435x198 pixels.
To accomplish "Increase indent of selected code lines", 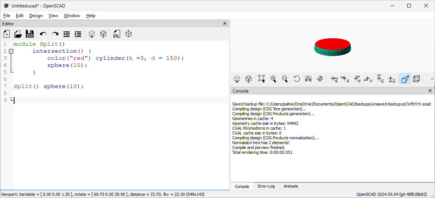I will point(78,34).
